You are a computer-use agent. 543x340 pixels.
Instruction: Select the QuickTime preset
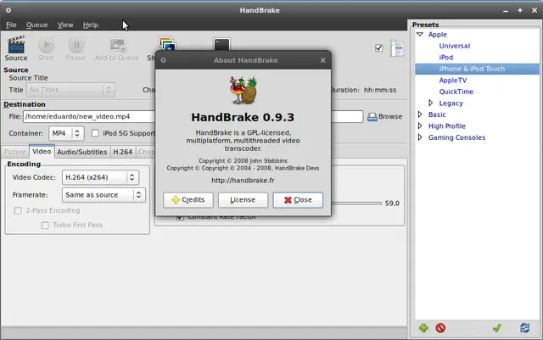[456, 92]
